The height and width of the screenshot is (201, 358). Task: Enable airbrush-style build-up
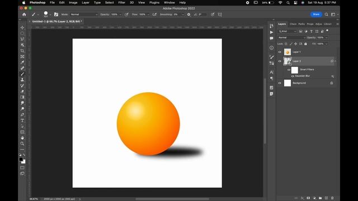154,15
